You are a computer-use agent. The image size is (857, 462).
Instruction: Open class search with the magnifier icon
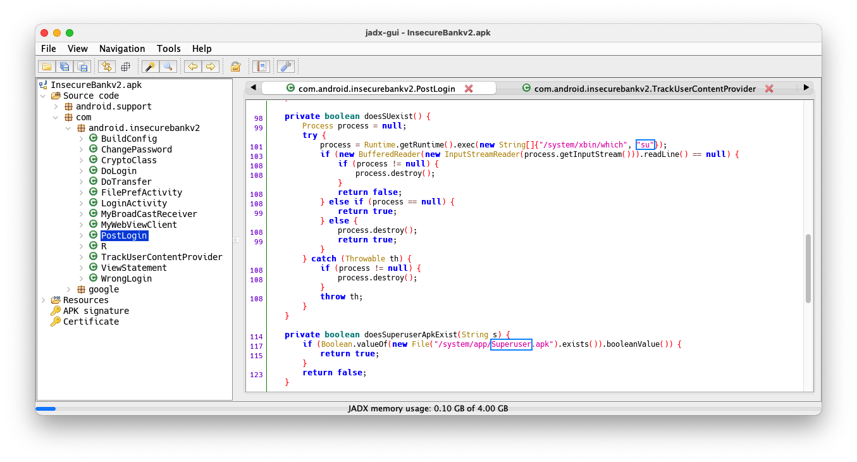click(168, 66)
